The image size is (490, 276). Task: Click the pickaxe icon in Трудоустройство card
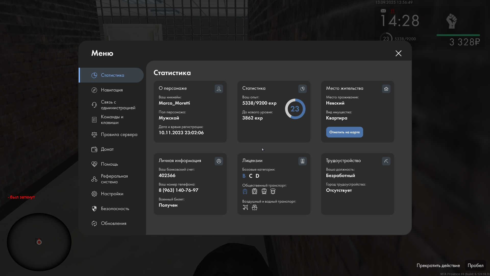[386, 161]
